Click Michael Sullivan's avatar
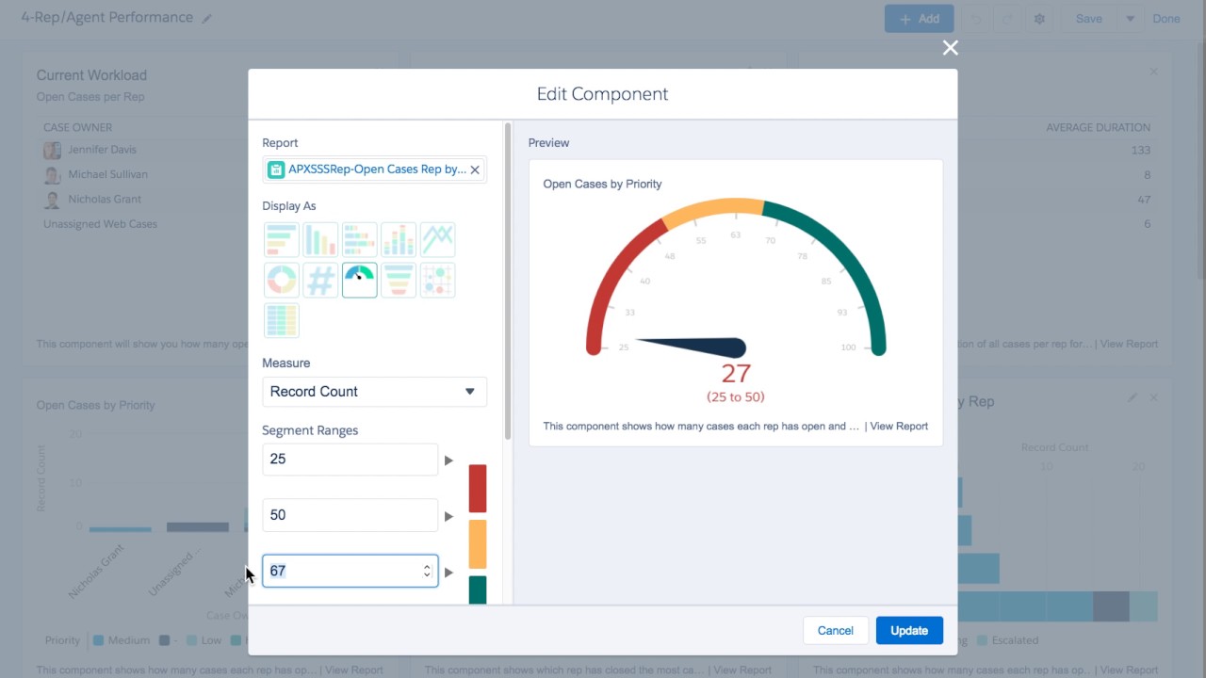The height and width of the screenshot is (678, 1206). [53, 175]
